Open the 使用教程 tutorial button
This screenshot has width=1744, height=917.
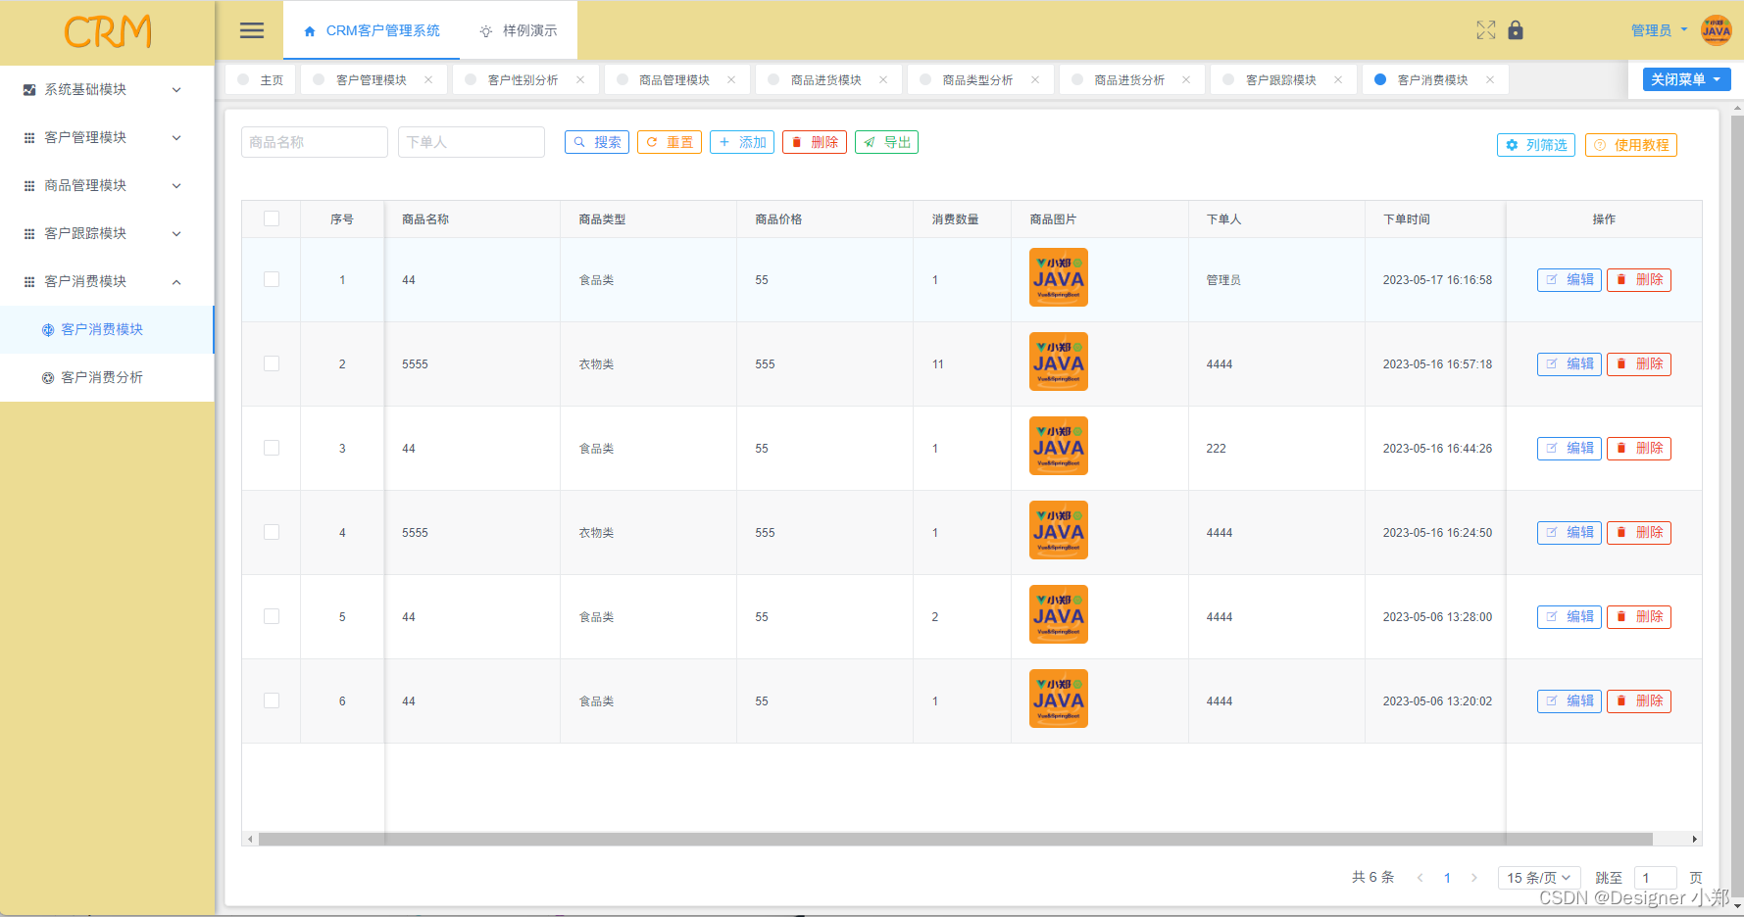[1631, 145]
